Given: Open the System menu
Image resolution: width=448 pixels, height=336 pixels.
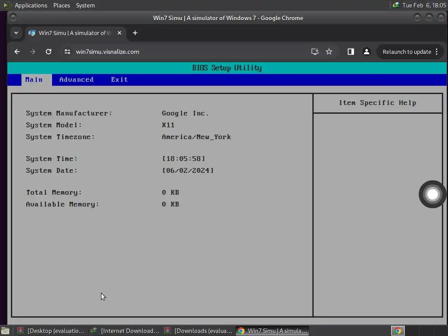Looking at the screenshot, I should 85,5.
